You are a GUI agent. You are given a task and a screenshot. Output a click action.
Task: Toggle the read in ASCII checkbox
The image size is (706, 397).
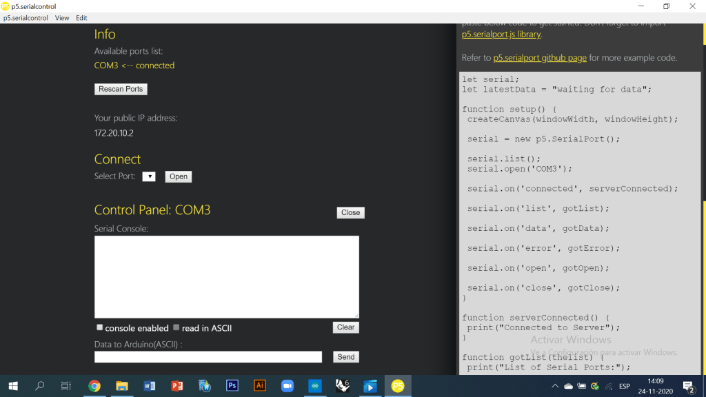(x=176, y=328)
